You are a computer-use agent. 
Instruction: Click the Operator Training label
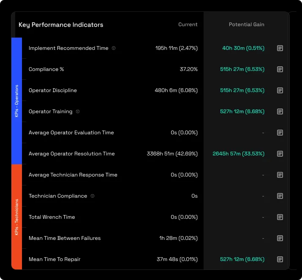(50, 111)
